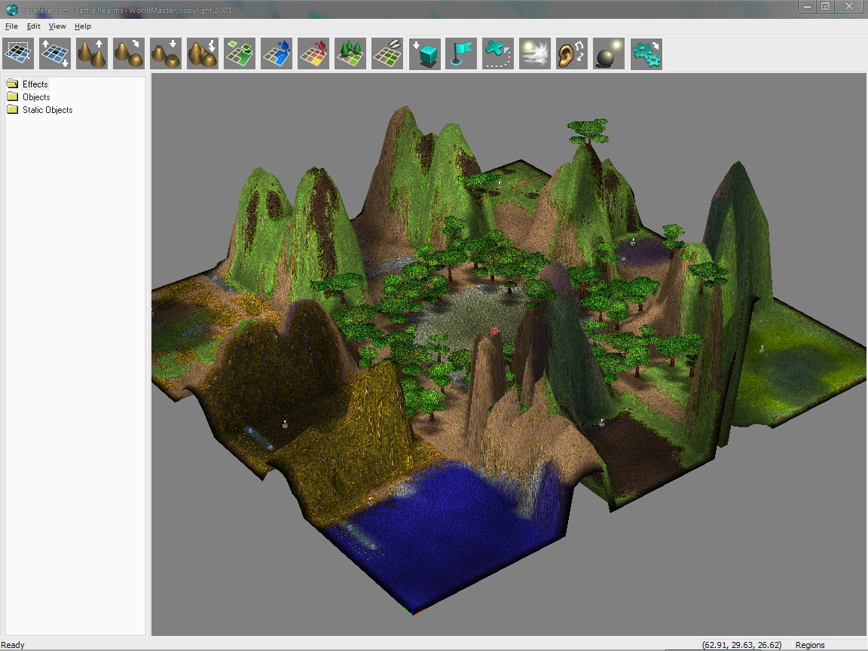This screenshot has width=868, height=651.
Task: Click the Static Objects folder icon
Action: [12, 109]
